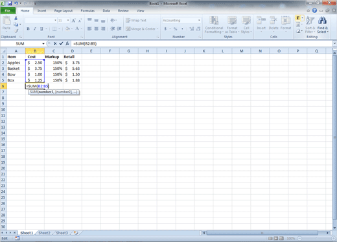The image size is (337, 242).
Task: Click the Insert Function fx icon
Action: [x=67, y=43]
